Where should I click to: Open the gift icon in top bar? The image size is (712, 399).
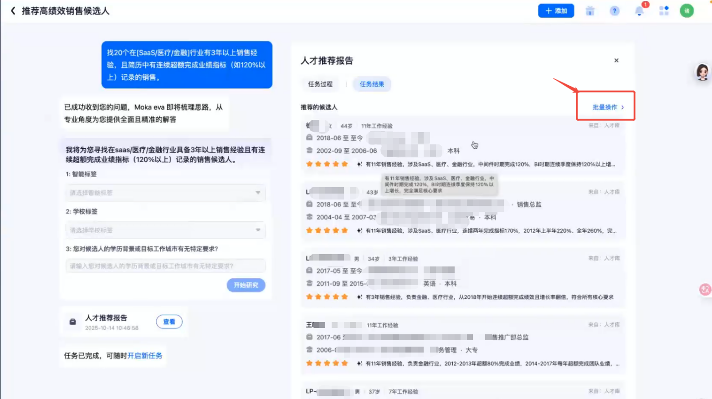[x=590, y=11]
